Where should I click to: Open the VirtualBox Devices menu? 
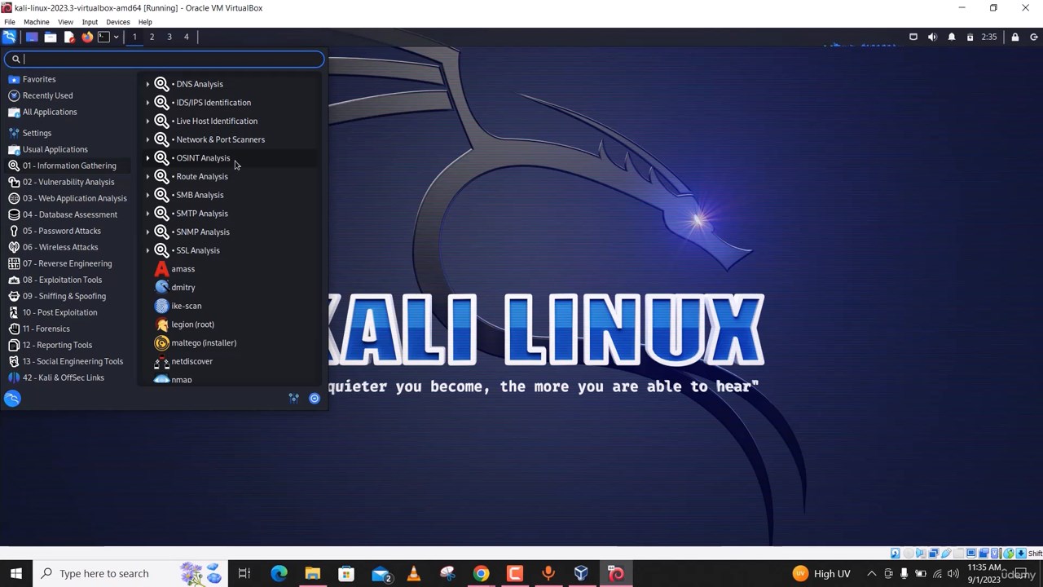[x=117, y=22]
